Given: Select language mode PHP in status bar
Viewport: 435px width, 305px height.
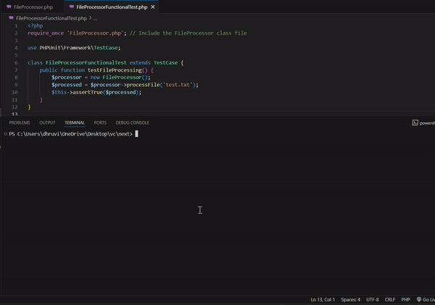Looking at the screenshot, I should 405,299.
